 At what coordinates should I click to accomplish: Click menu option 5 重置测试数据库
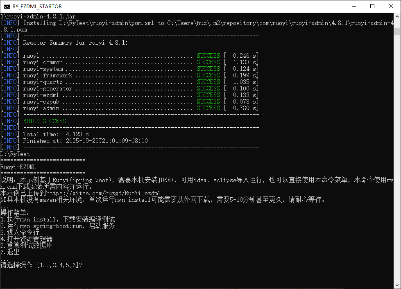26,246
